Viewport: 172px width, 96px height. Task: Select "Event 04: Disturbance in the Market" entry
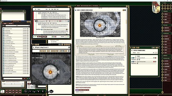(x=12, y=52)
